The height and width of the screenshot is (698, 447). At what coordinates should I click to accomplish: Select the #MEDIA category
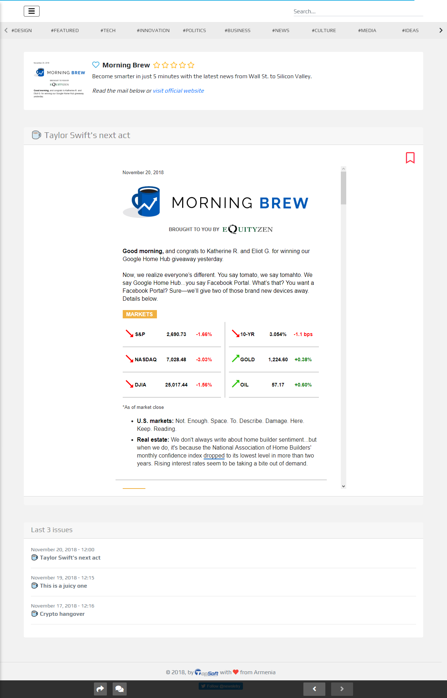click(x=367, y=31)
